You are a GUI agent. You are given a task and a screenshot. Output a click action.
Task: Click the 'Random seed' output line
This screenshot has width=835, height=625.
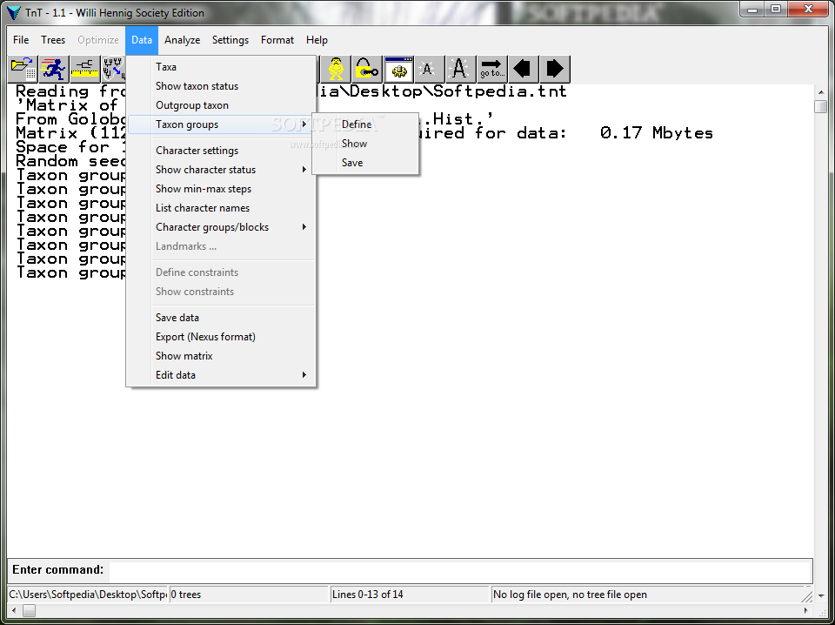pos(70,161)
